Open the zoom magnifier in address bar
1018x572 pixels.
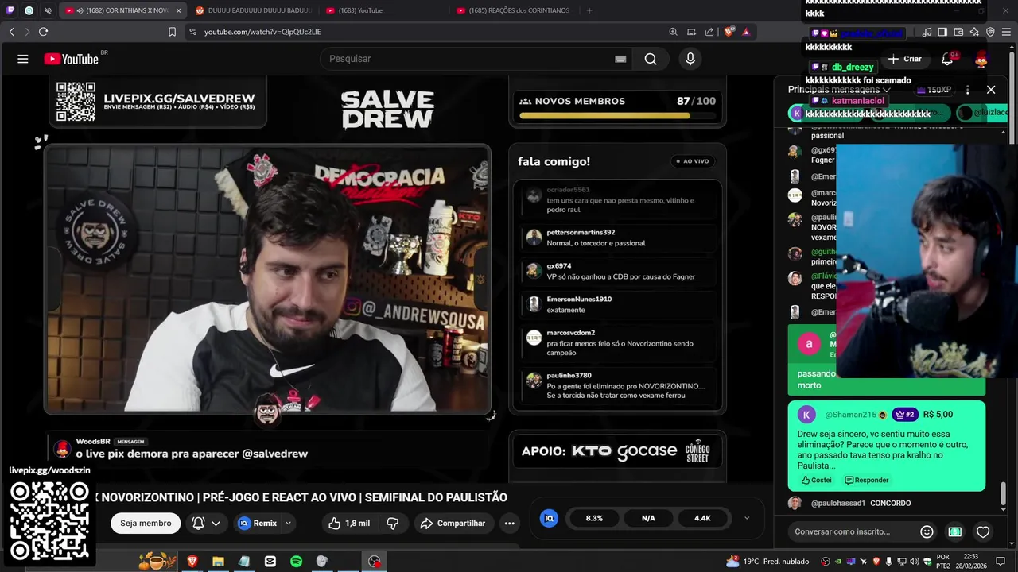tap(673, 32)
